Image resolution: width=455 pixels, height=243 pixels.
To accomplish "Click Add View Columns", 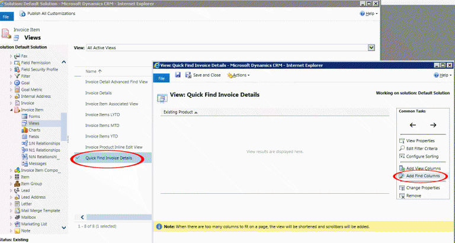I will click(420, 168).
